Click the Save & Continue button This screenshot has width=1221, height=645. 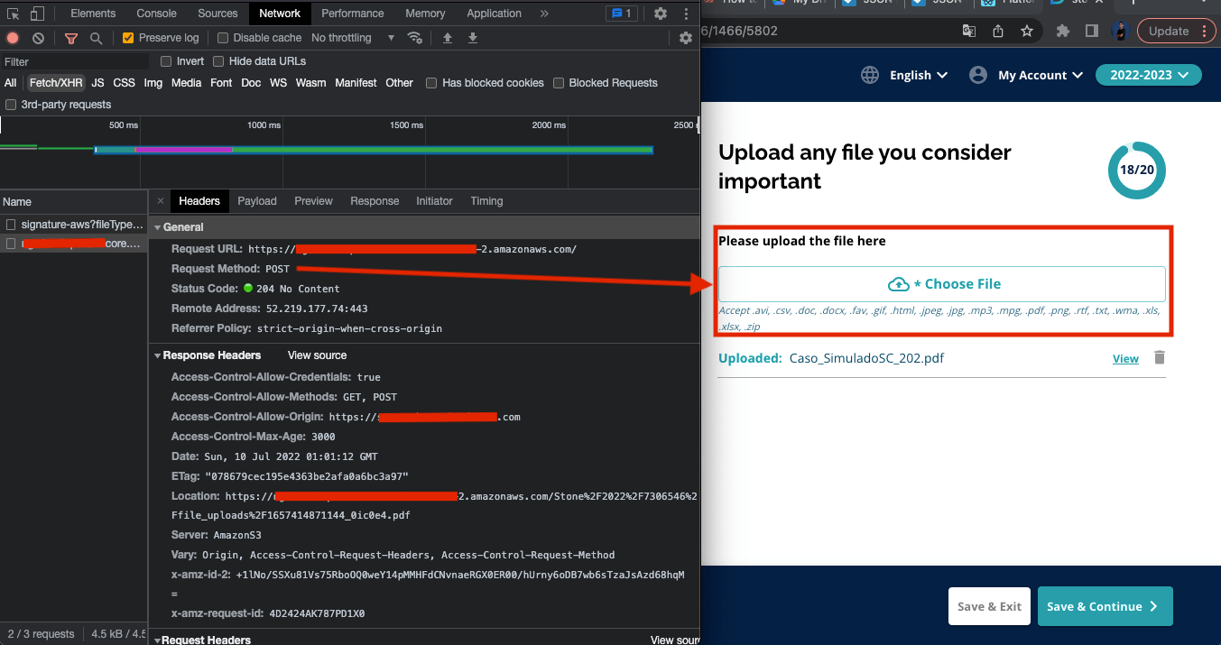click(1105, 606)
